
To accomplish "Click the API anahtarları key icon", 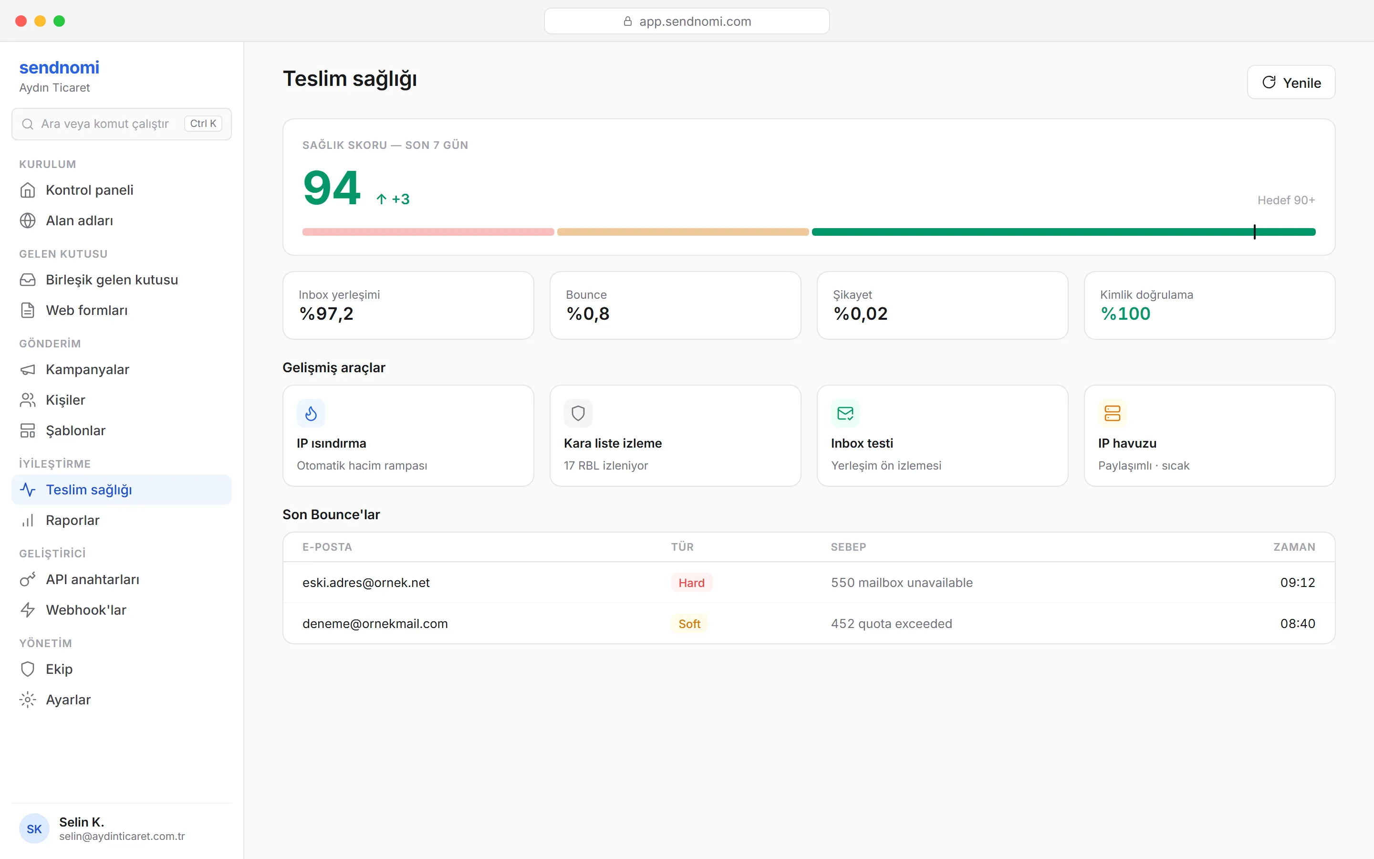I will [x=27, y=579].
